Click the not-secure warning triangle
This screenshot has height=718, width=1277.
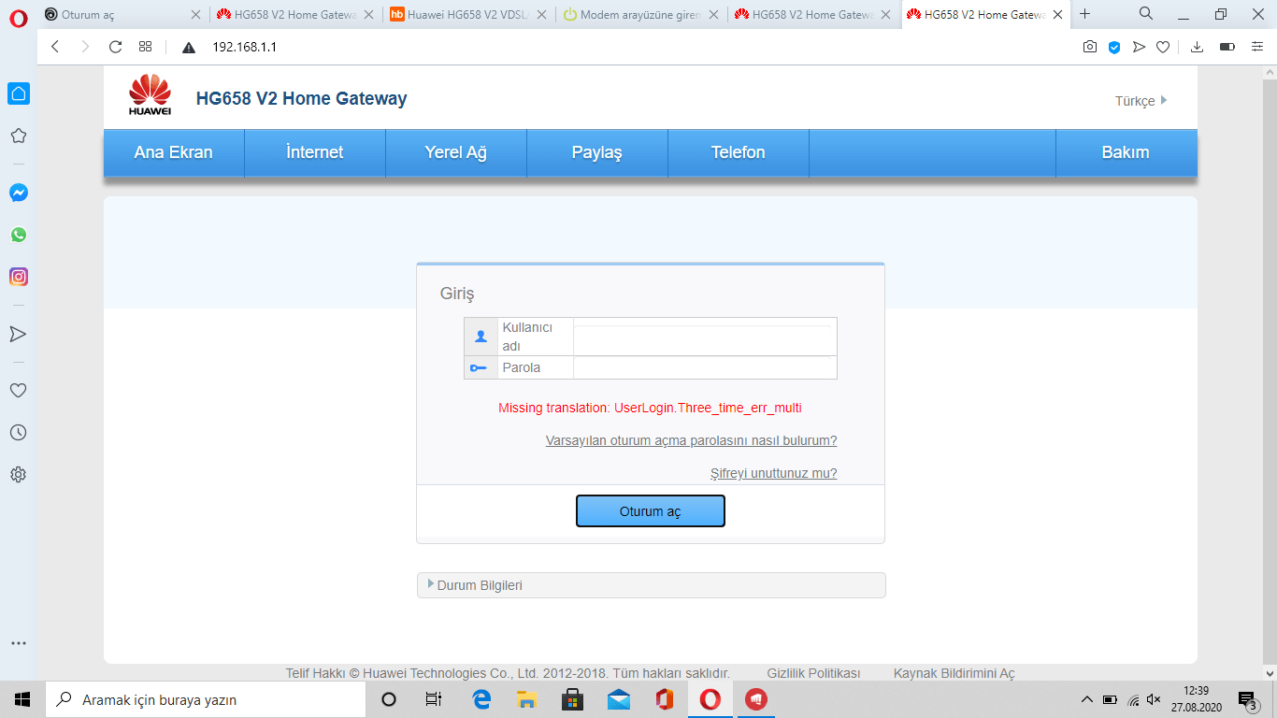coord(189,48)
